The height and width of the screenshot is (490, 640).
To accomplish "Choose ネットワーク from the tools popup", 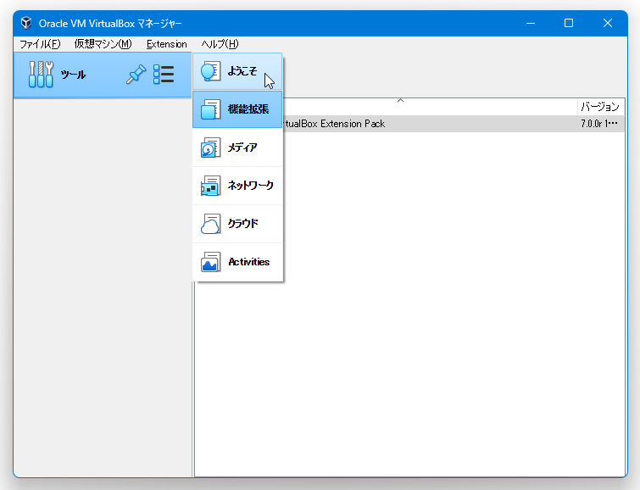I will click(x=237, y=186).
